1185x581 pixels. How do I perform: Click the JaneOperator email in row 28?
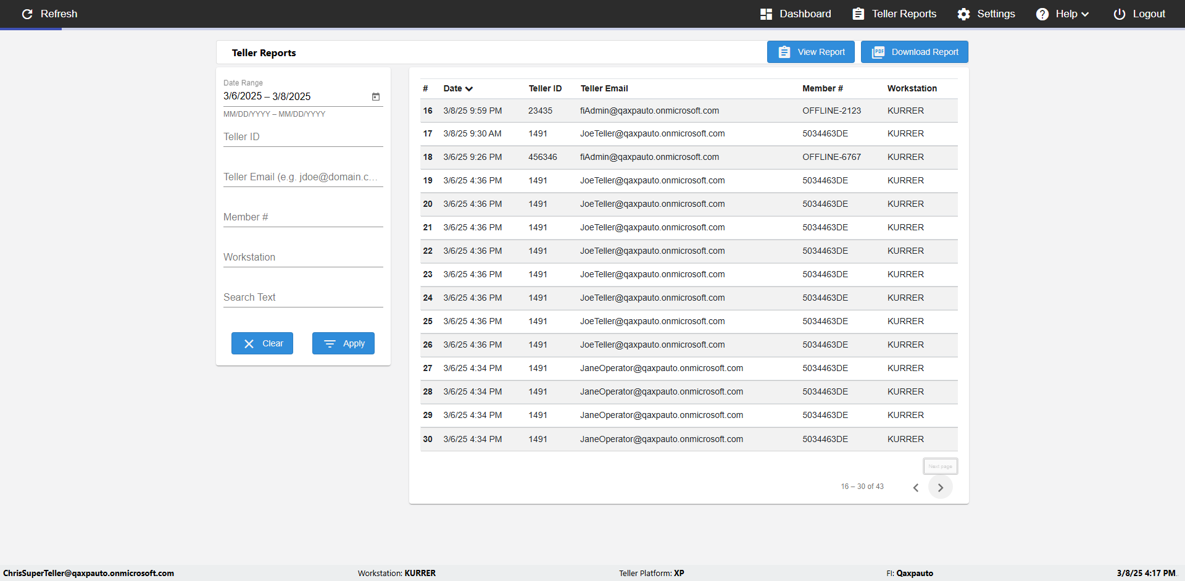662,391
